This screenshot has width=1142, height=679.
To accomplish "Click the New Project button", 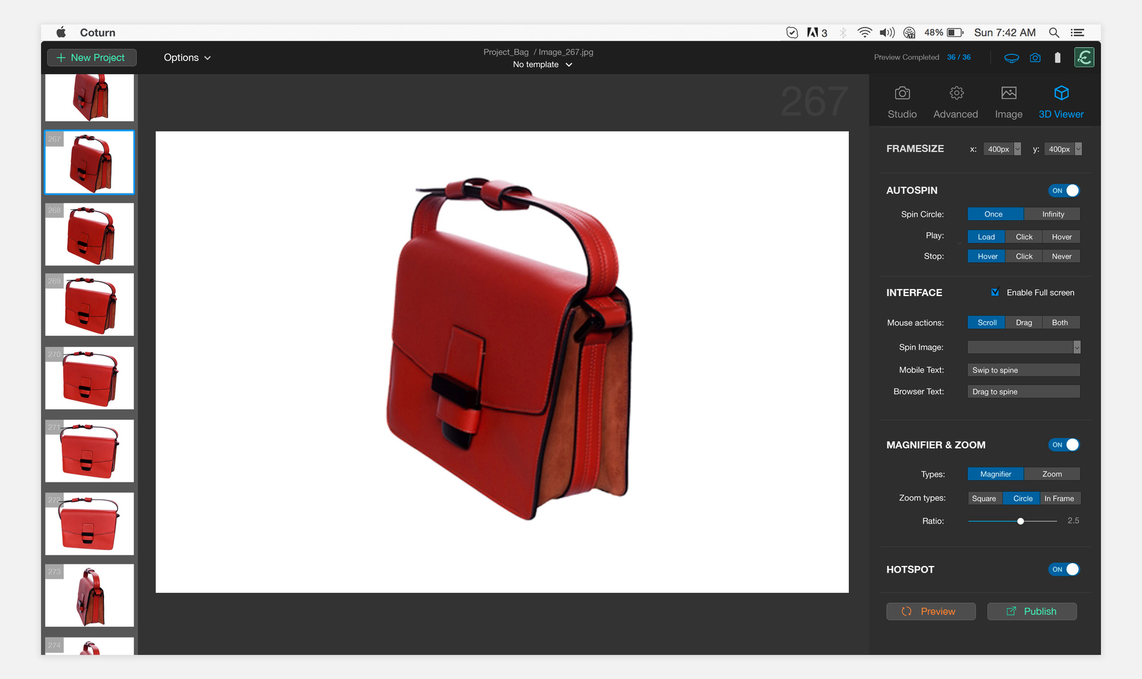I will 92,58.
